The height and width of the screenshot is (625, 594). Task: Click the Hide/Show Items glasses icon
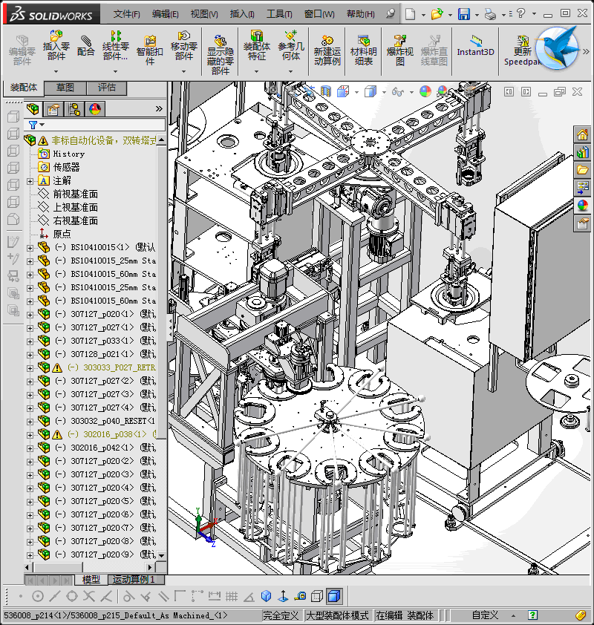coord(397,92)
